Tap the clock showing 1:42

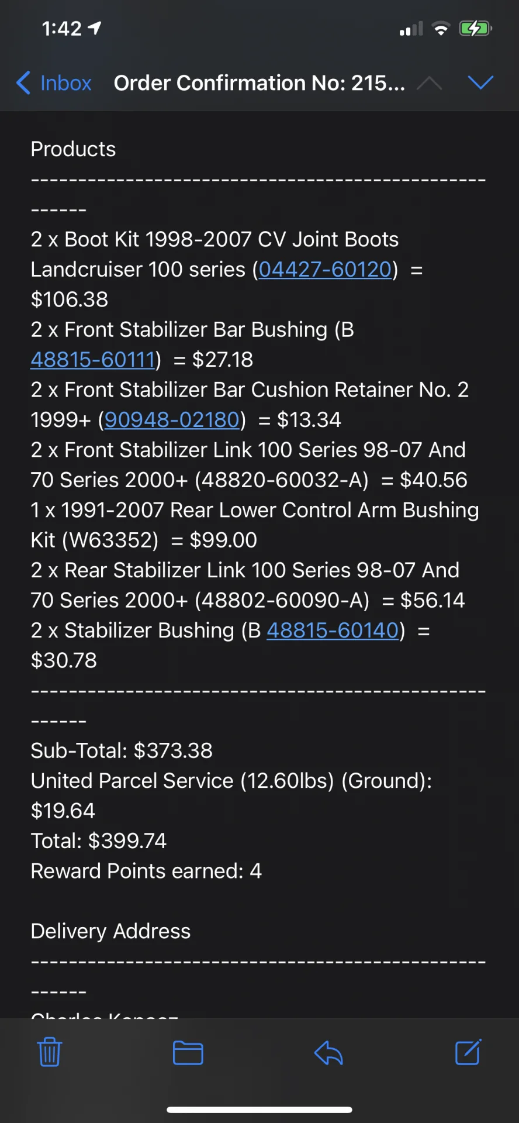click(62, 28)
